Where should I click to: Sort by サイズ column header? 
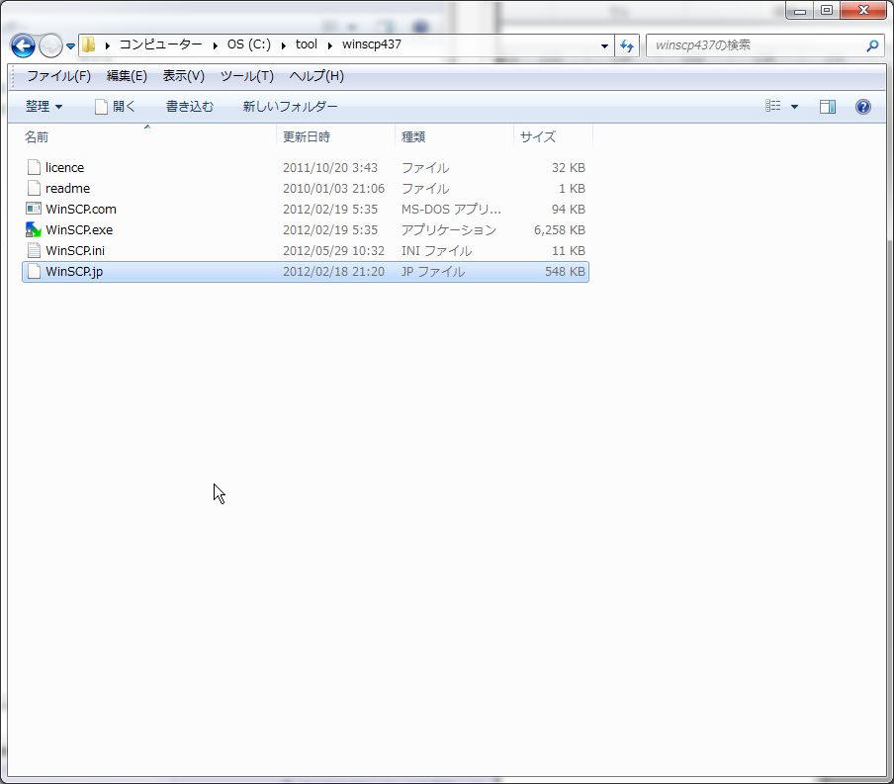click(x=537, y=136)
